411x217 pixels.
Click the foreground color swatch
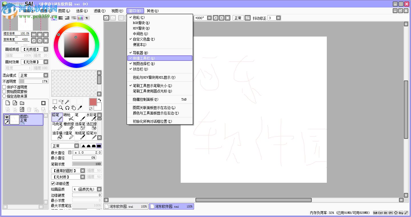tap(93, 102)
